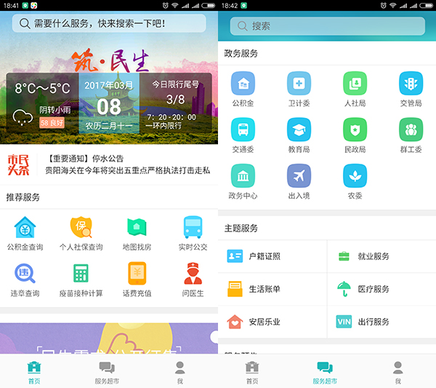This screenshot has width=436, height=388.
Task: Open 地图找房 map house finder
Action: (137, 234)
